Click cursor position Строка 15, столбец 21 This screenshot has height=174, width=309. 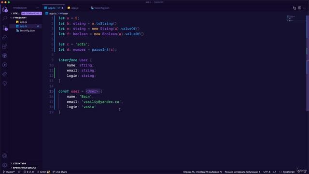(x=202, y=172)
